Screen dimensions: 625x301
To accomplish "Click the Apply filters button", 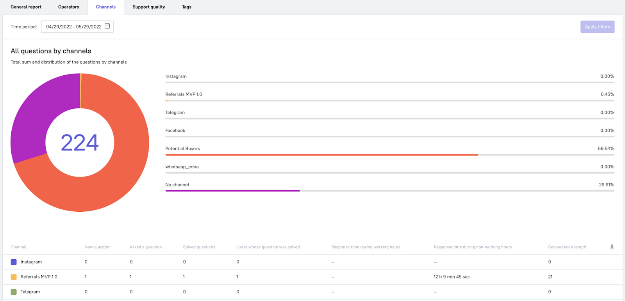I will (597, 27).
